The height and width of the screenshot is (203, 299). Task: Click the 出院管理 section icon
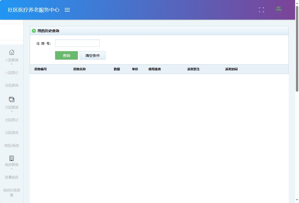point(12,99)
